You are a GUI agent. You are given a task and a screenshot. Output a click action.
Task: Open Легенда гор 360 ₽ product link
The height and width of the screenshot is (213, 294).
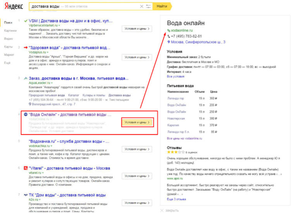pyautogui.click(x=175, y=98)
